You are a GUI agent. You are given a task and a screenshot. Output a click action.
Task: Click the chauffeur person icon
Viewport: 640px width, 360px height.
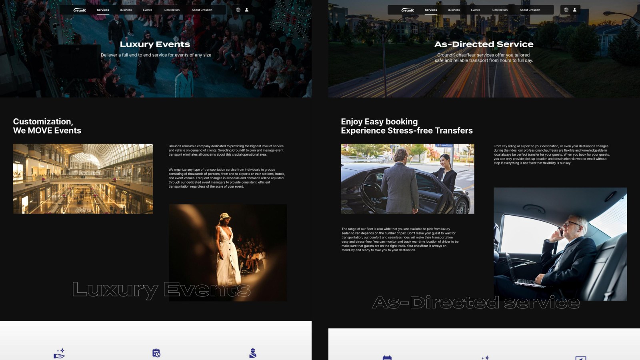click(x=253, y=353)
